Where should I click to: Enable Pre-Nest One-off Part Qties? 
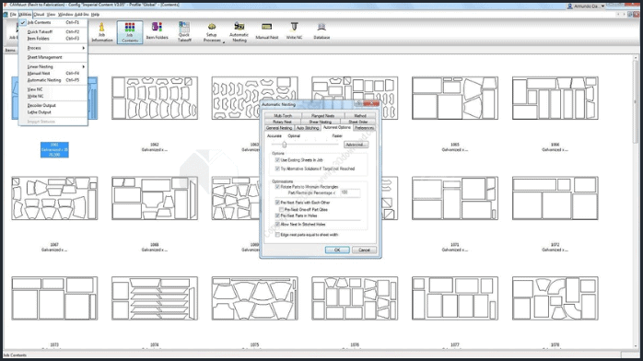(281, 209)
